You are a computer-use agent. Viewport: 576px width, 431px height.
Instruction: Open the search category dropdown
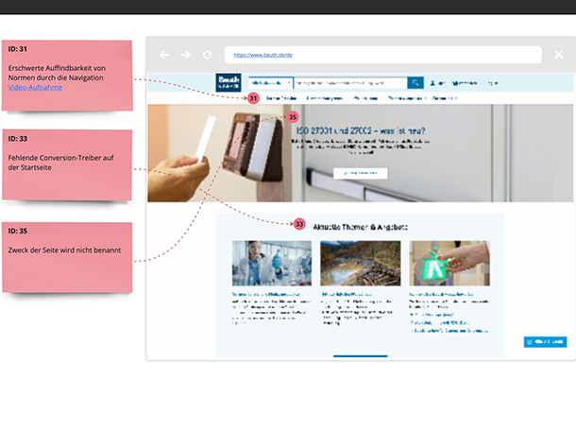click(269, 83)
